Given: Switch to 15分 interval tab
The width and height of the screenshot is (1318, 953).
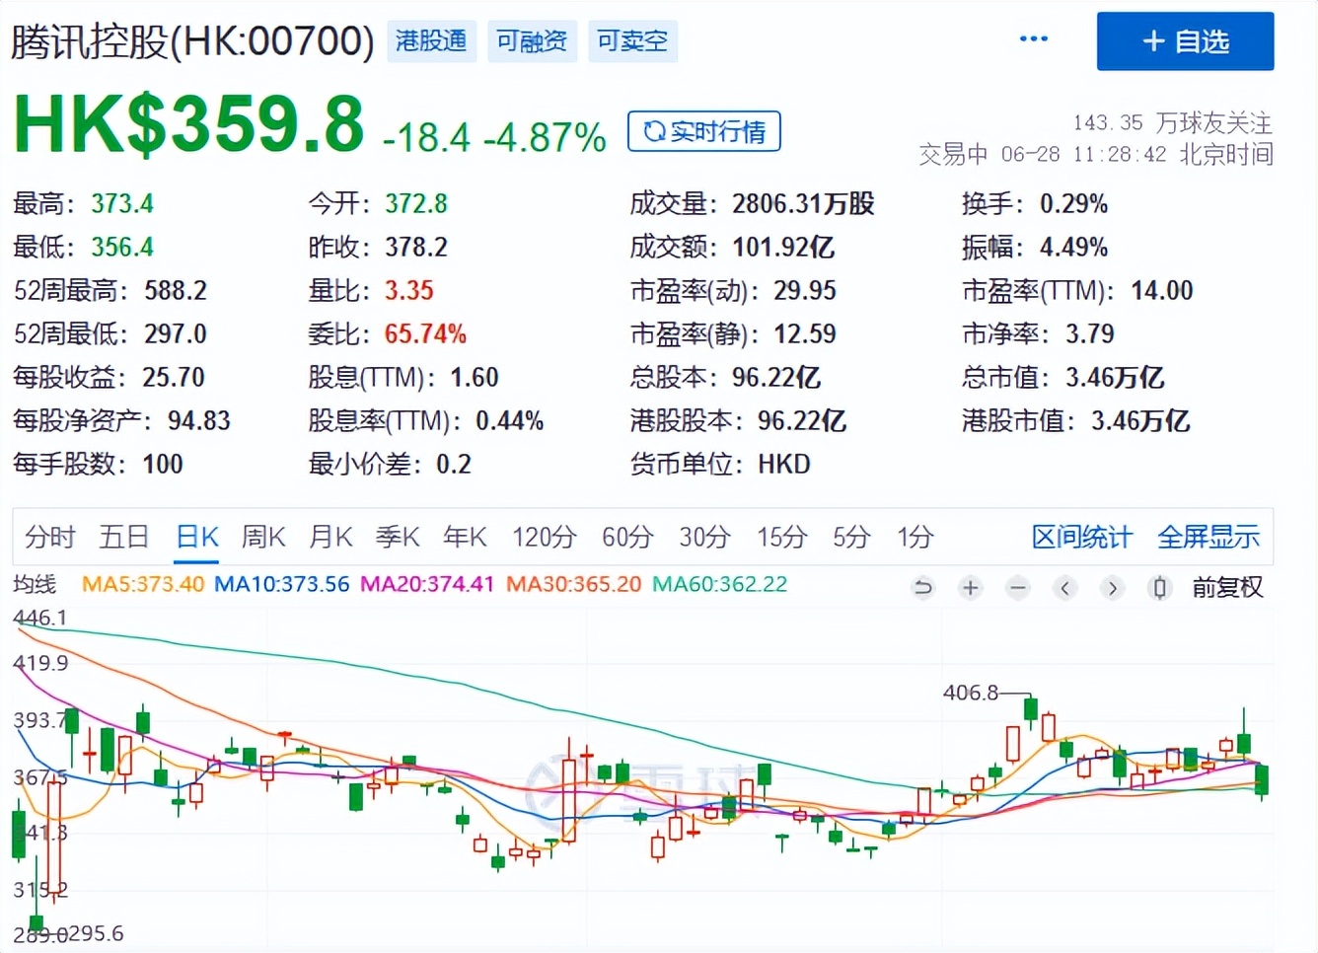Looking at the screenshot, I should point(781,537).
